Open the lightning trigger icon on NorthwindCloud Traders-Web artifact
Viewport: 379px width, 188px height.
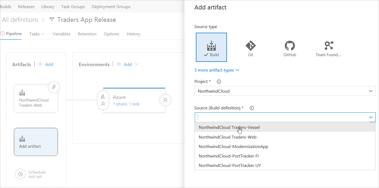tap(54, 87)
